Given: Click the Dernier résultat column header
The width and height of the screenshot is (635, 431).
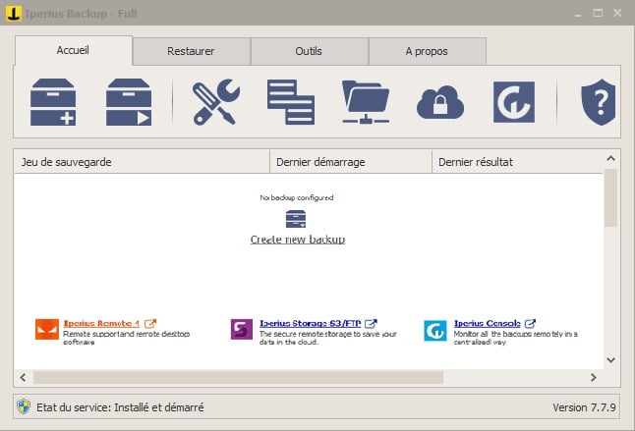Looking at the screenshot, I should [516, 162].
